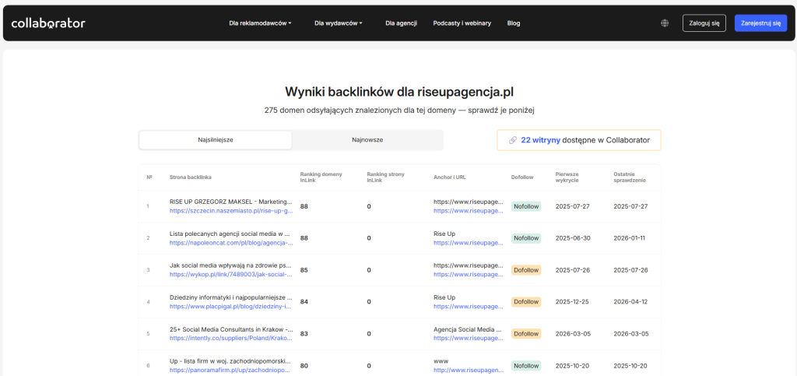Expand Dla wydawców dropdown menu
Screen dimensions: 797x376
[339, 23]
